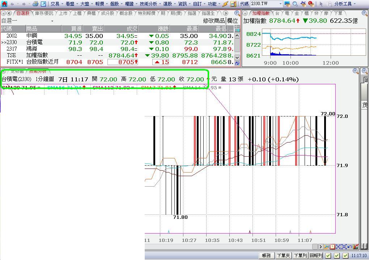
Task: Switch to the 特別報價 tab
Action: tap(147, 13)
